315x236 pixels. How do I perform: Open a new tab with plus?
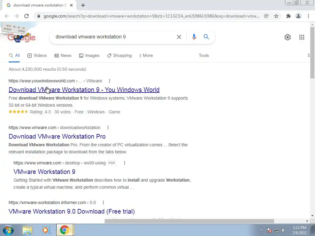click(83, 5)
